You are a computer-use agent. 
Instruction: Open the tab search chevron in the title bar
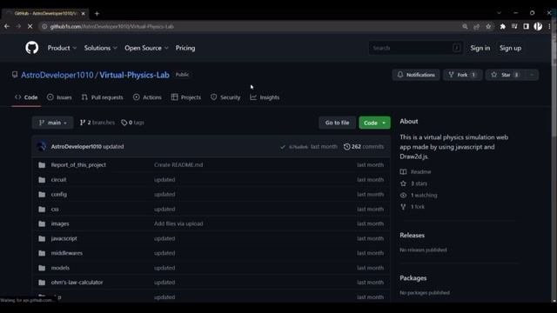(x=499, y=13)
